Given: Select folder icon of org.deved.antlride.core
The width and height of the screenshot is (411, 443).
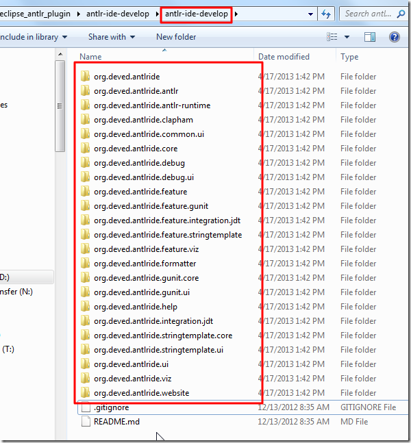Looking at the screenshot, I should tap(85, 149).
